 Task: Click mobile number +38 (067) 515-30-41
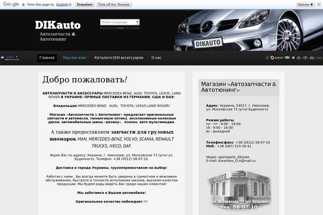(x=234, y=146)
